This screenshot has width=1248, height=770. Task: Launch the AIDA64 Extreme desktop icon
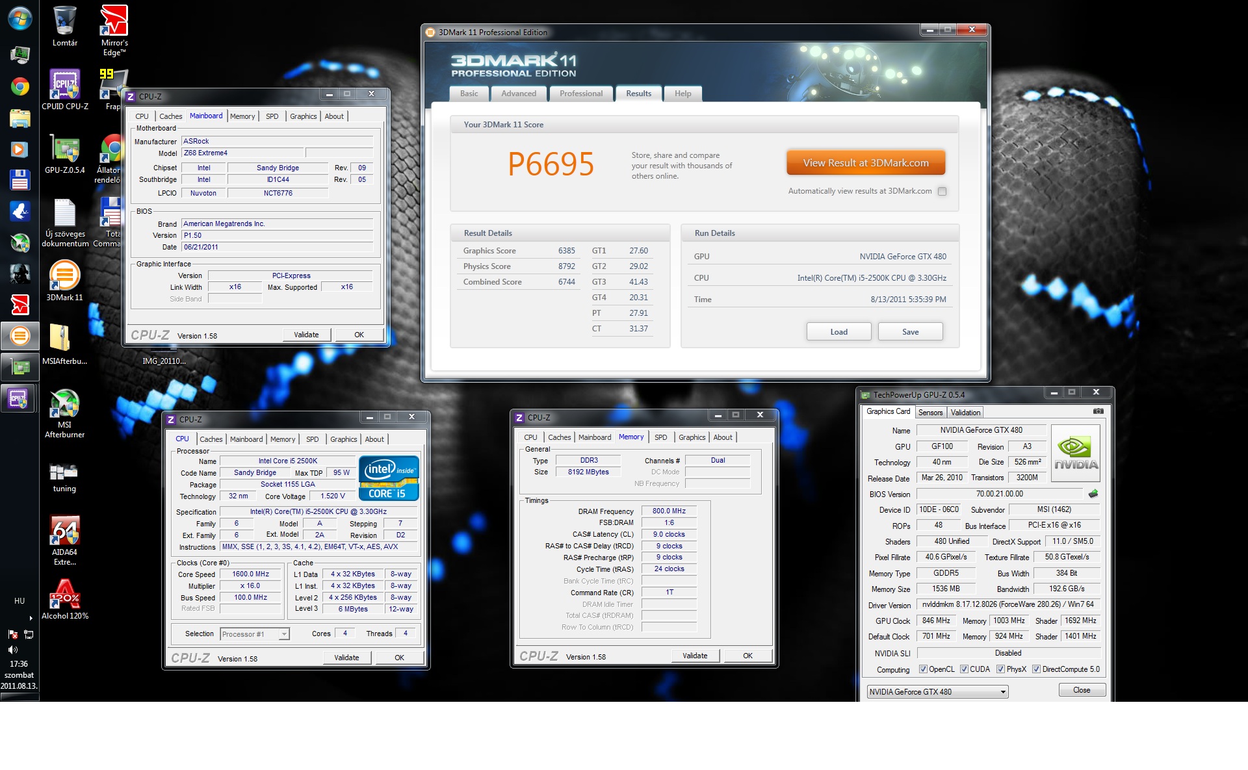[x=64, y=533]
